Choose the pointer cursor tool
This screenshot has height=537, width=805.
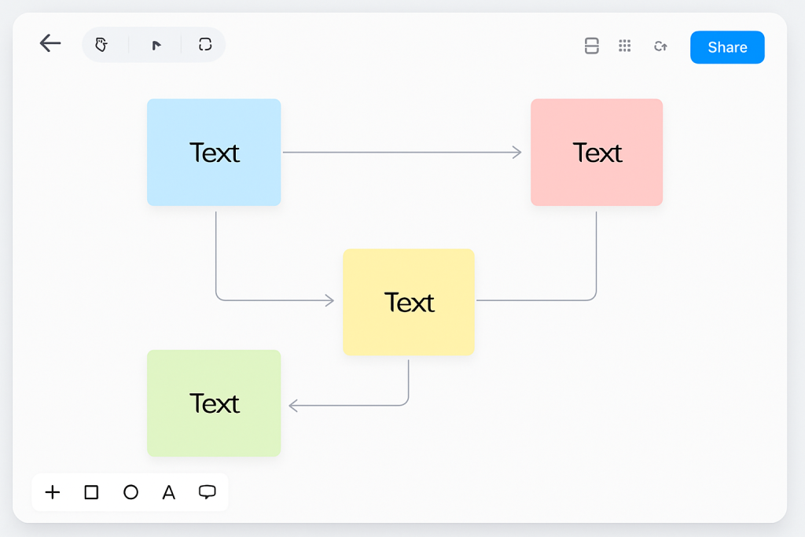(x=156, y=45)
